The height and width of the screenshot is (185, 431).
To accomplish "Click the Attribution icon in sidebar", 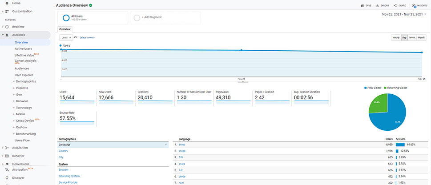I will (7, 169).
